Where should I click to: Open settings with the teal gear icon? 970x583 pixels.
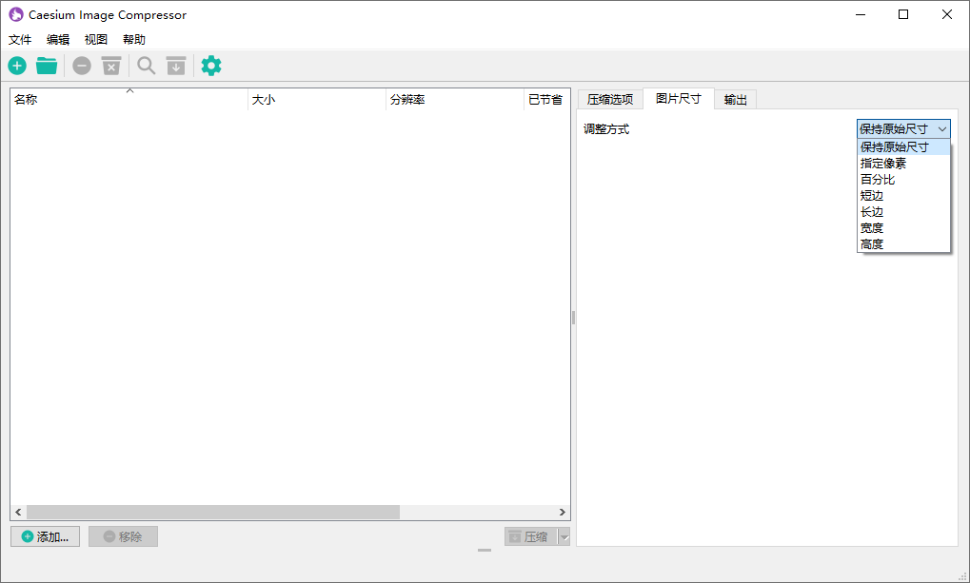coord(211,66)
